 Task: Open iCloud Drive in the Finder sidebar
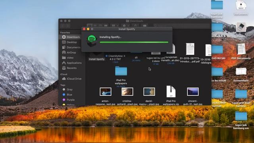click(x=72, y=79)
